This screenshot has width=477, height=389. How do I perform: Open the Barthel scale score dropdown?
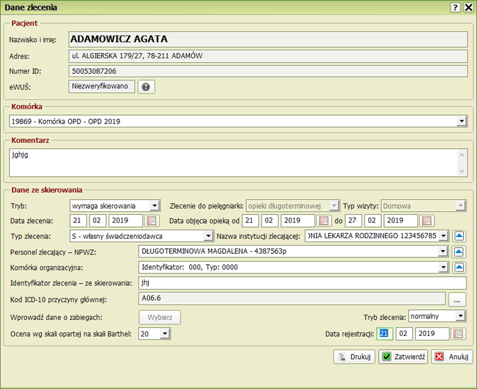pyautogui.click(x=166, y=334)
